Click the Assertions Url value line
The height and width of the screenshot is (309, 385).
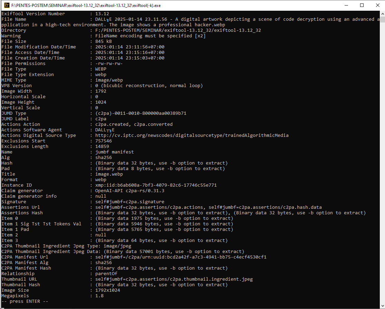pos(208,207)
